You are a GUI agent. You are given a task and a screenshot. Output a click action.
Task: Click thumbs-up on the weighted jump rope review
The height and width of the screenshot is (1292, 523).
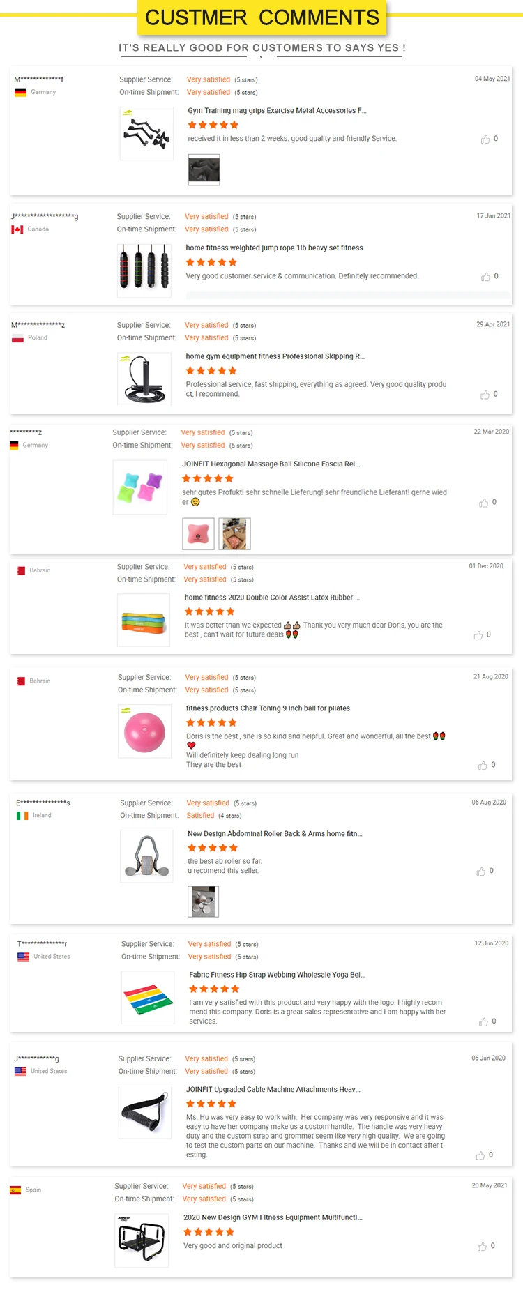coord(485,277)
